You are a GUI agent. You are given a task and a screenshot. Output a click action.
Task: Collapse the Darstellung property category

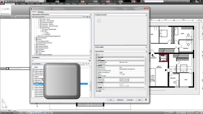pyautogui.click(x=97, y=60)
